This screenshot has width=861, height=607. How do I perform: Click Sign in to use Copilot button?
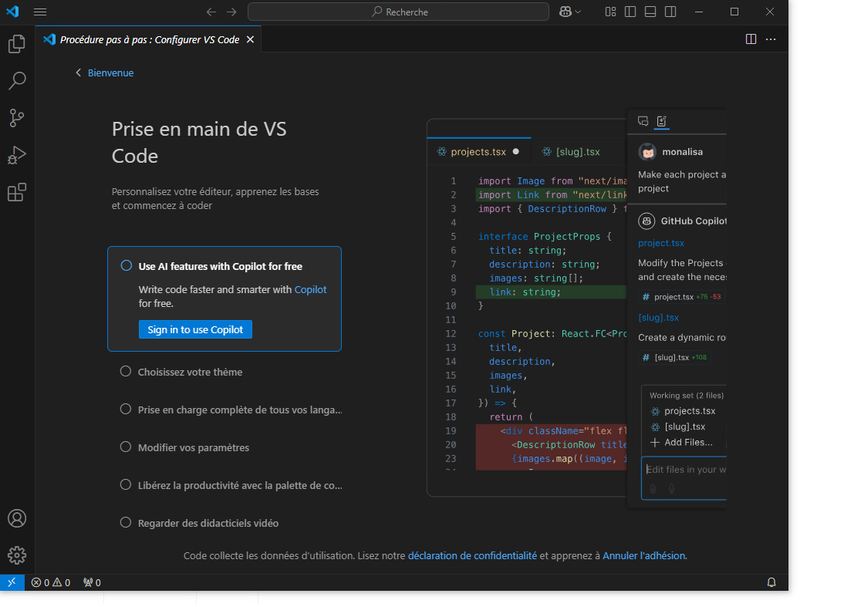pyautogui.click(x=195, y=329)
